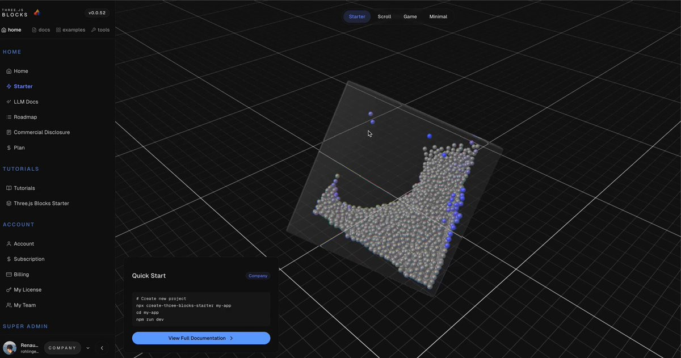
Task: Click the ACCOUNT section heading
Action: (19, 225)
